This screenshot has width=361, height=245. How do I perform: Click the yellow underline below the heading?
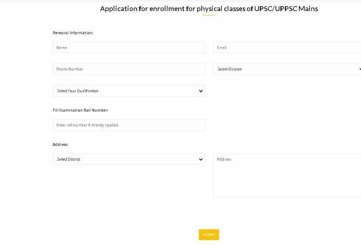209,15
